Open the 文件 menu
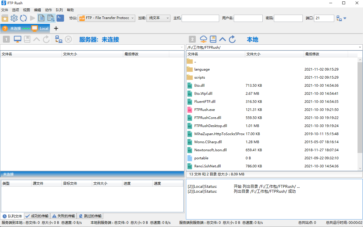 (x=5, y=10)
